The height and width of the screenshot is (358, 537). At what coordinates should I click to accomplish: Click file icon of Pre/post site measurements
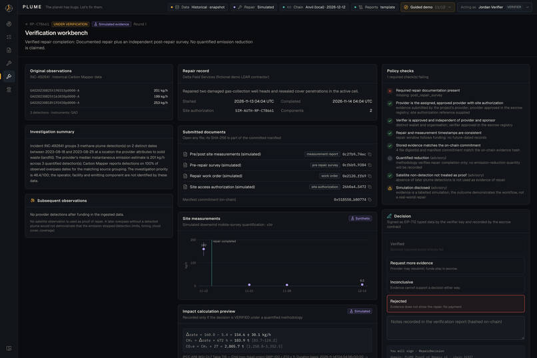click(185, 154)
